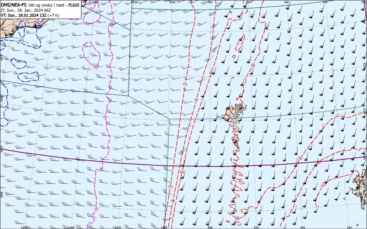
Task: Click the 4W label along the top edge
Action: coord(287,2)
